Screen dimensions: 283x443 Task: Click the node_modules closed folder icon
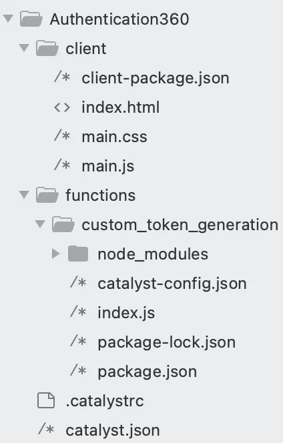click(78, 254)
